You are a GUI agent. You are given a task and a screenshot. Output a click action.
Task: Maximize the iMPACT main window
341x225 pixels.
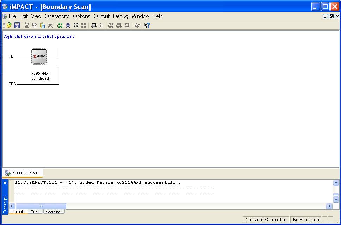click(325, 7)
